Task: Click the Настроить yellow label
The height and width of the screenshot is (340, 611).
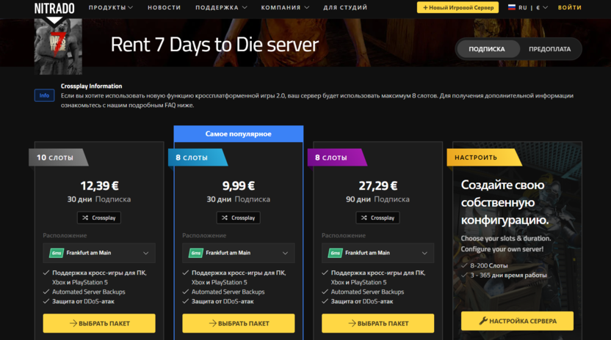Action: (485, 158)
